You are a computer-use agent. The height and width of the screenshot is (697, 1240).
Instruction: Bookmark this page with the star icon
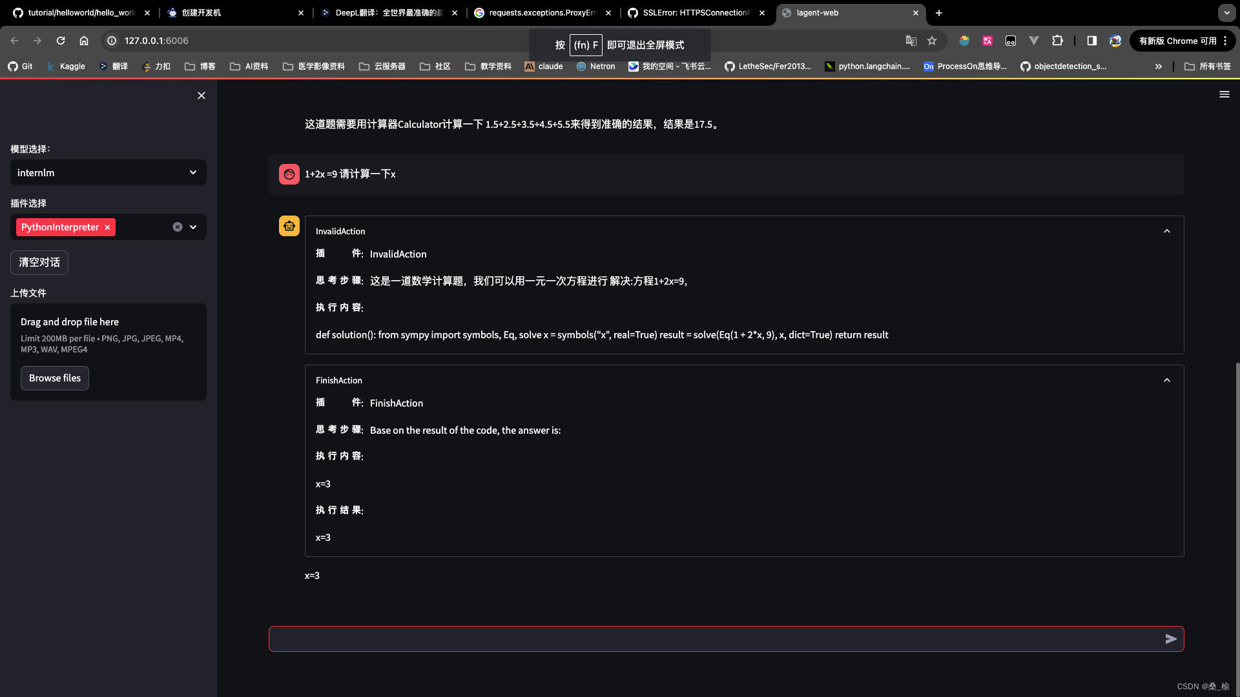pos(932,41)
